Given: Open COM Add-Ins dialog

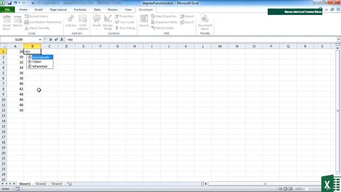Looking at the screenshot, I should coord(83,22).
